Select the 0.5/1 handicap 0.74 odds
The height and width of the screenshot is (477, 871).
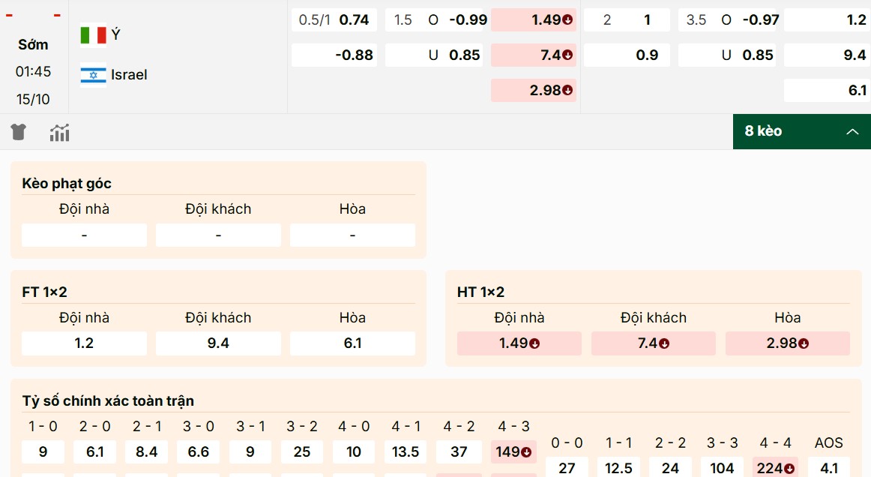pos(334,19)
